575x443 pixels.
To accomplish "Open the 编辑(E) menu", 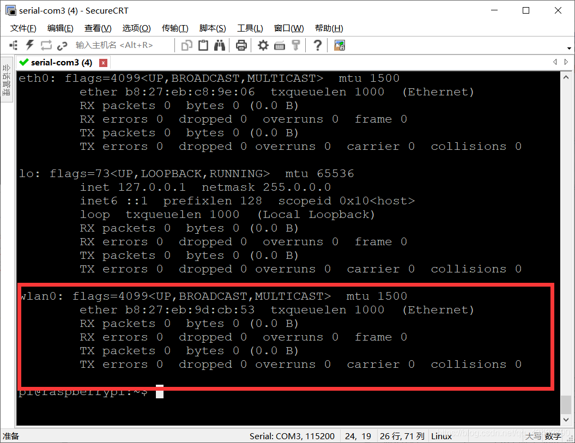I will coord(60,28).
